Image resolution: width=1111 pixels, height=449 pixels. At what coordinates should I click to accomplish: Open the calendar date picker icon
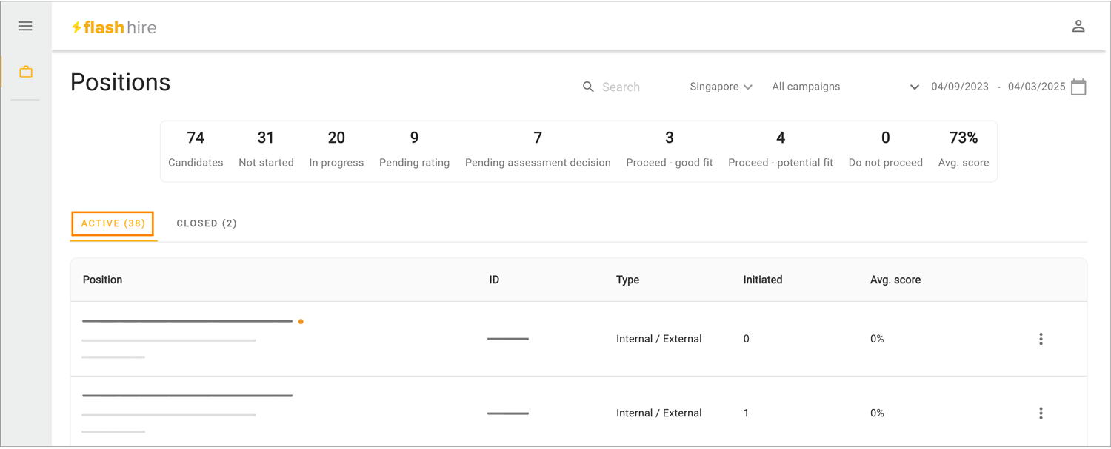pos(1079,87)
